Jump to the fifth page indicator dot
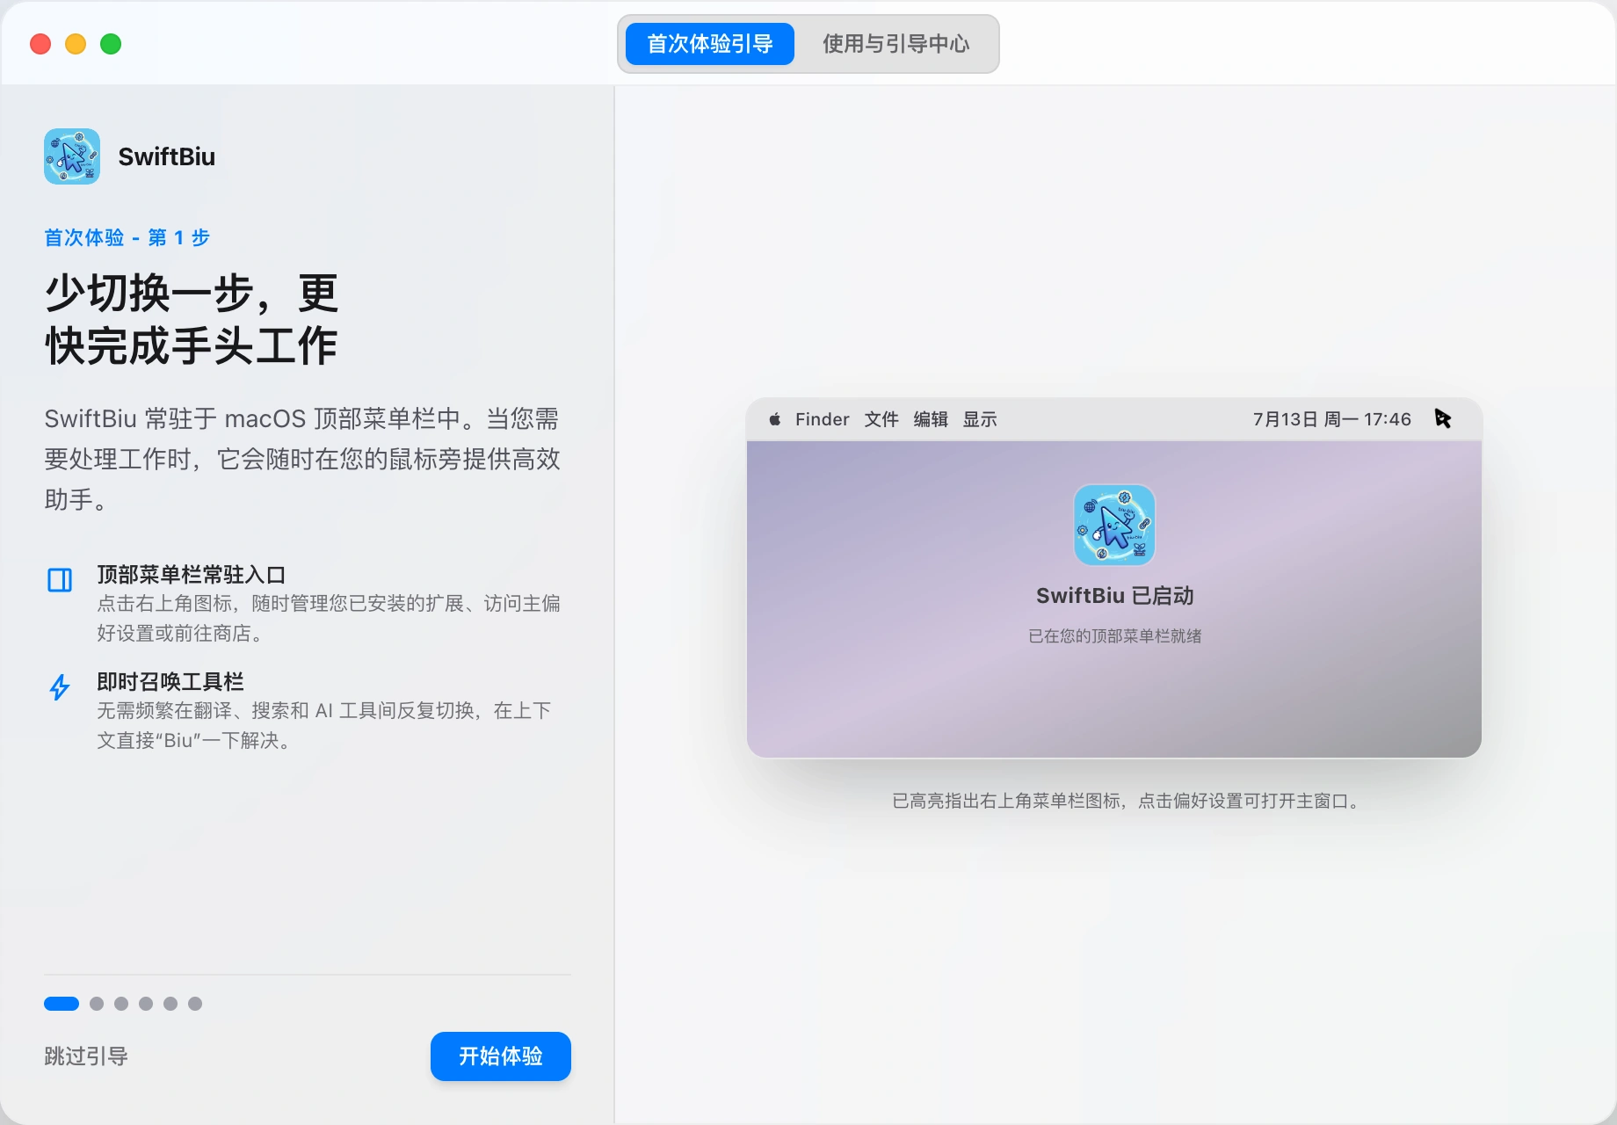Screen dimensions: 1617x1125 (170, 1004)
